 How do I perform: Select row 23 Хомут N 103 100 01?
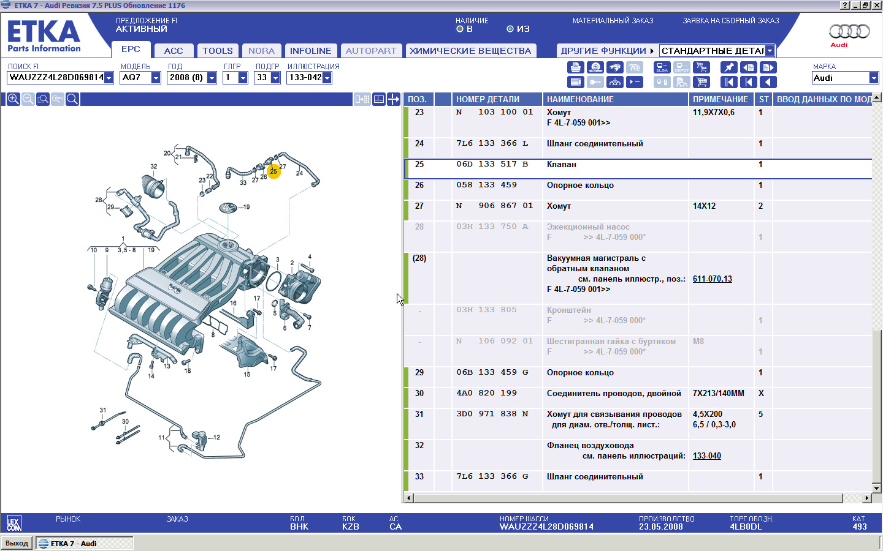(x=638, y=122)
